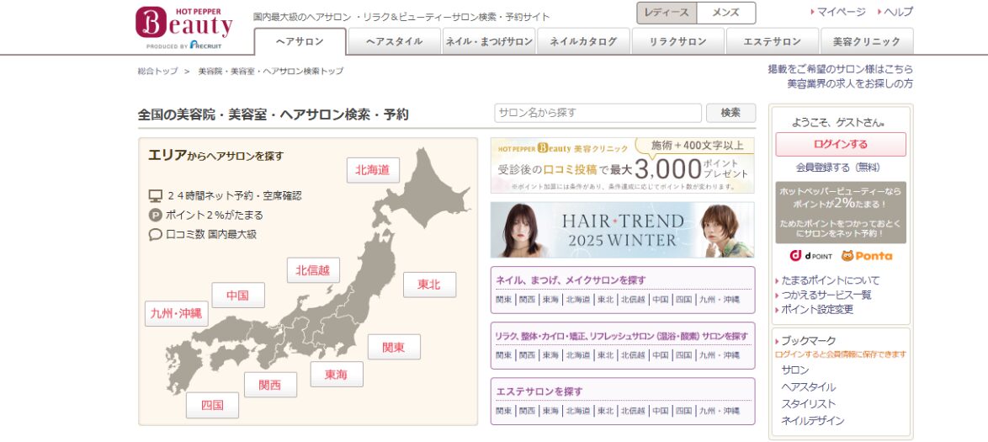The height and width of the screenshot is (442, 988).
Task: Select 東北 on the map
Action: [x=429, y=285]
